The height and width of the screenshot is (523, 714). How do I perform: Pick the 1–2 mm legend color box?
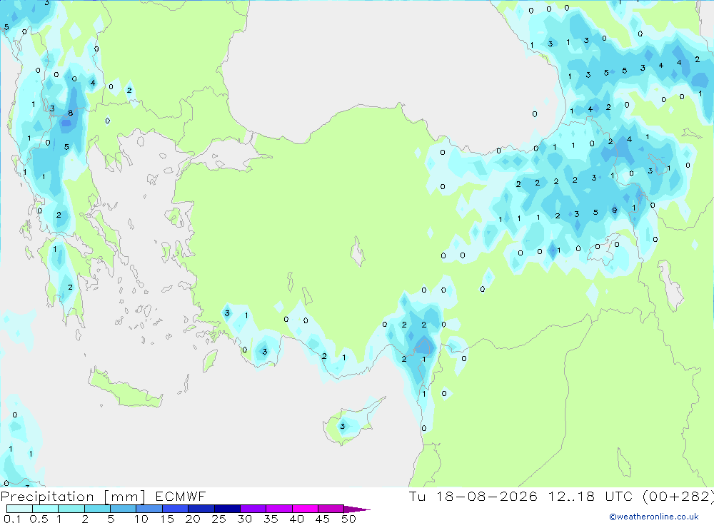click(71, 509)
